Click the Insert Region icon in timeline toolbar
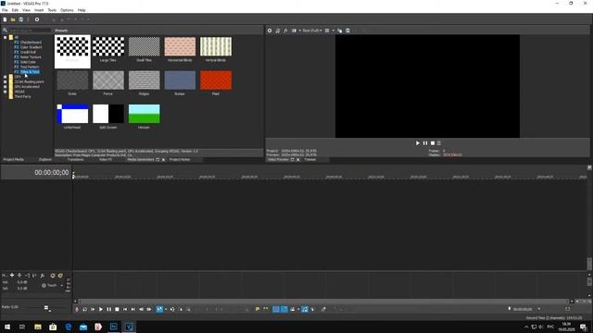 click(x=266, y=309)
